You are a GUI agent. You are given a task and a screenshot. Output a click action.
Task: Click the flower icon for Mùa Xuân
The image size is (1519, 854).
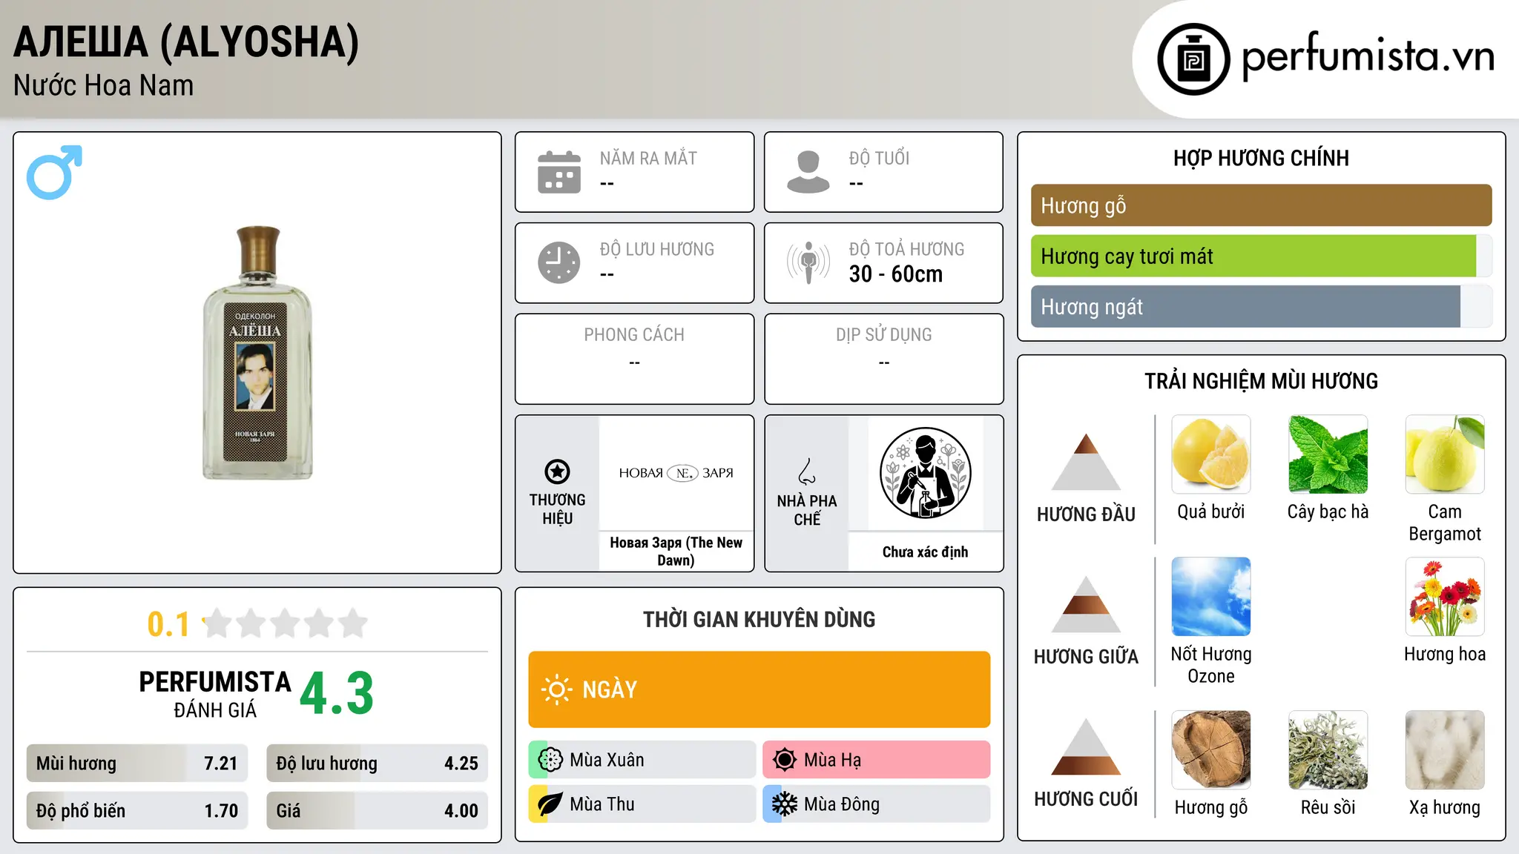550,760
